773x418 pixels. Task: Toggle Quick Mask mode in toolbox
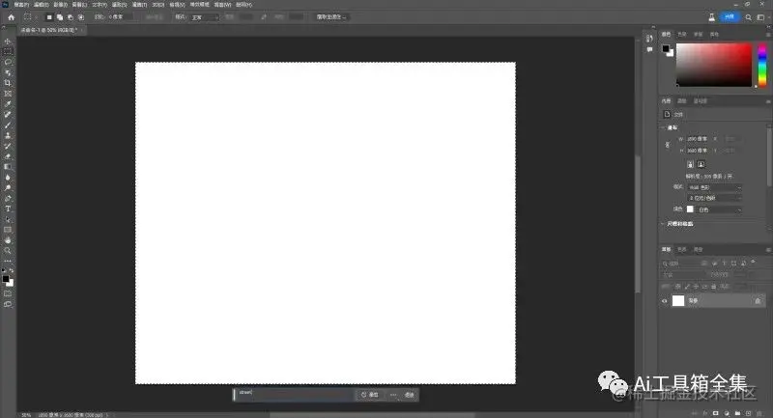pyautogui.click(x=8, y=293)
